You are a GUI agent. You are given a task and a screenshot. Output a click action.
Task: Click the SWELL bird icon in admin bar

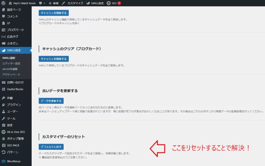click(x=88, y=3)
